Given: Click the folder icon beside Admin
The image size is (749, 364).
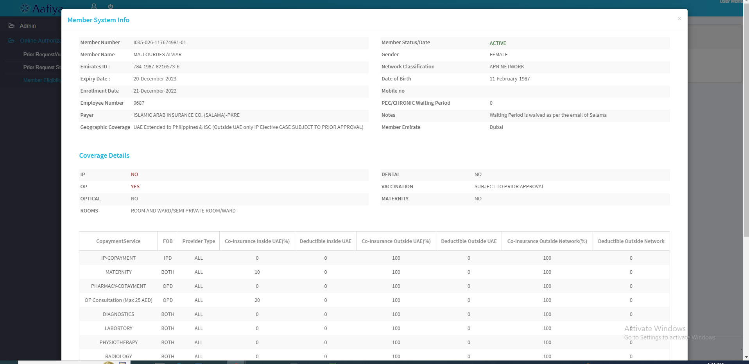Looking at the screenshot, I should [11, 26].
